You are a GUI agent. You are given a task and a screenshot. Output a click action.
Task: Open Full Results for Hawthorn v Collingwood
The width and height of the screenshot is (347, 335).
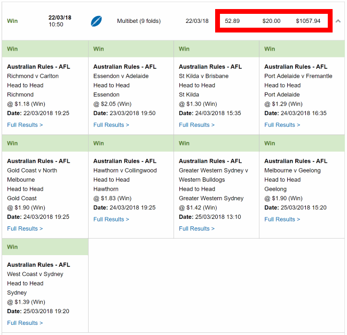coord(111,219)
